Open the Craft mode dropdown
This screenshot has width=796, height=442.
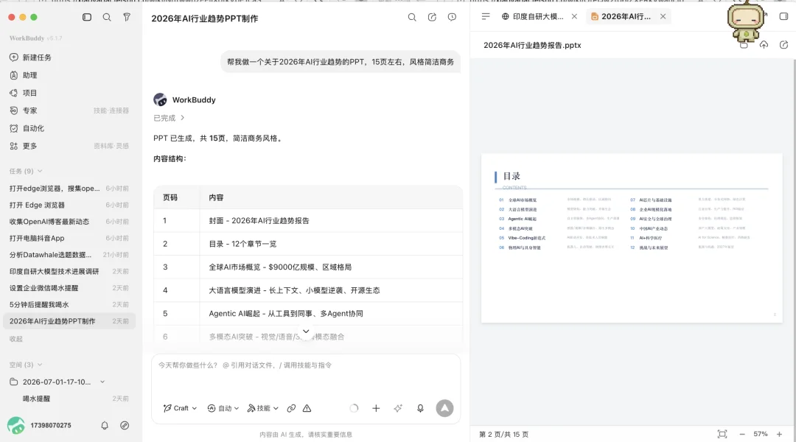click(180, 409)
